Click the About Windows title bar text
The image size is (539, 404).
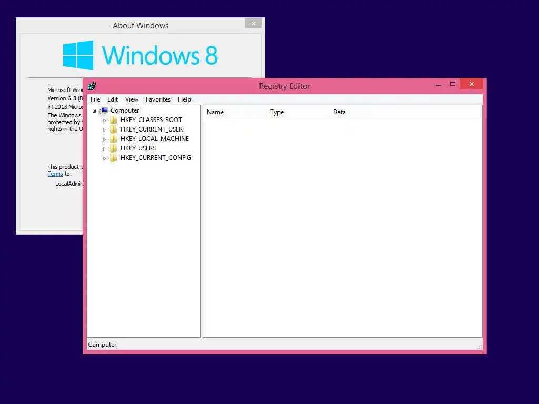(141, 26)
